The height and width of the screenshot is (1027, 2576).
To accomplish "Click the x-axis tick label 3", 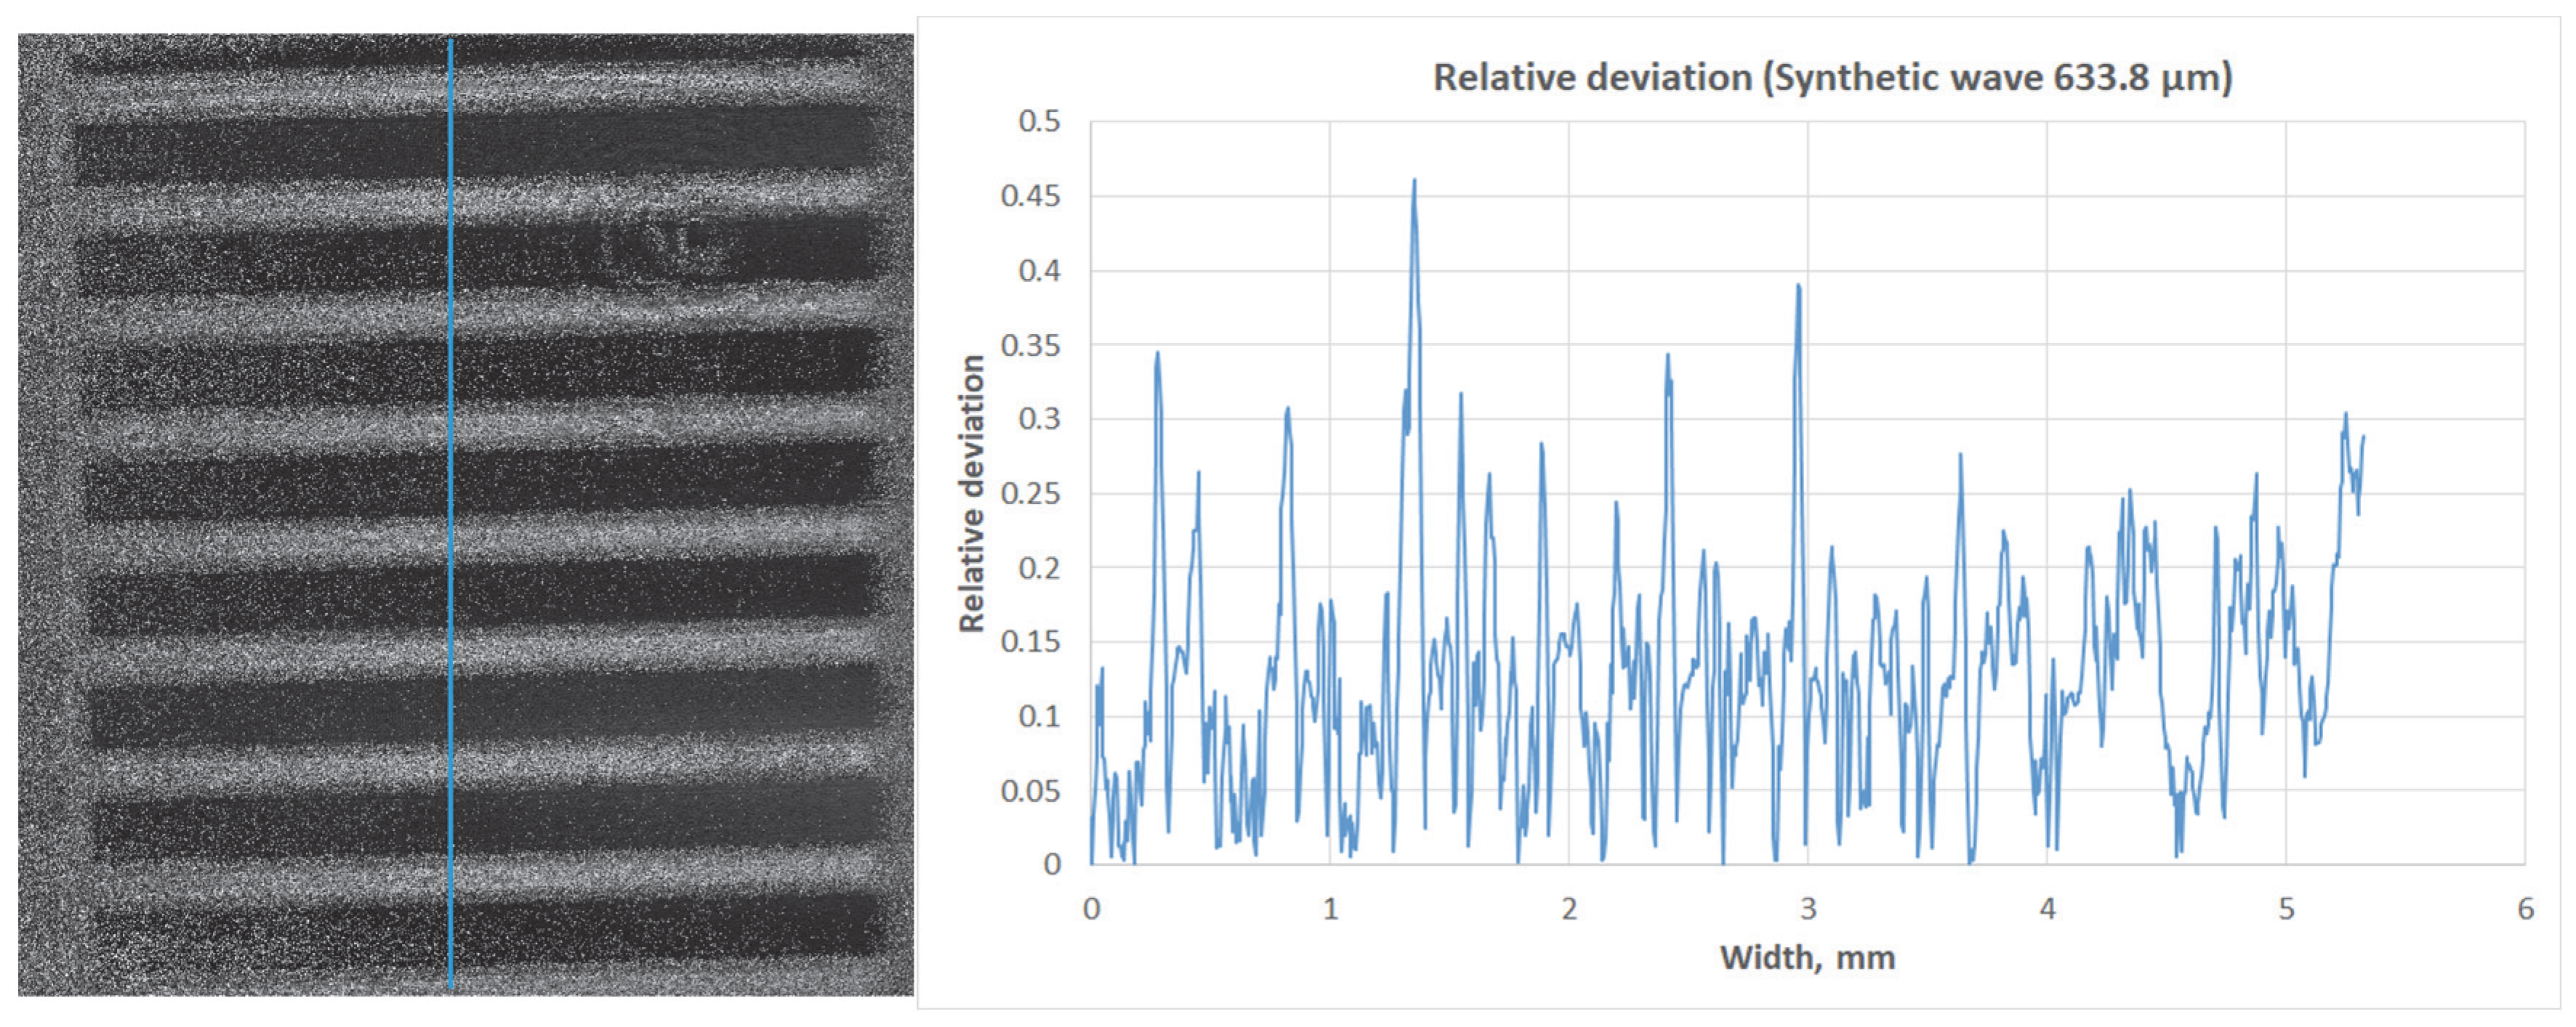I will coord(1808,908).
